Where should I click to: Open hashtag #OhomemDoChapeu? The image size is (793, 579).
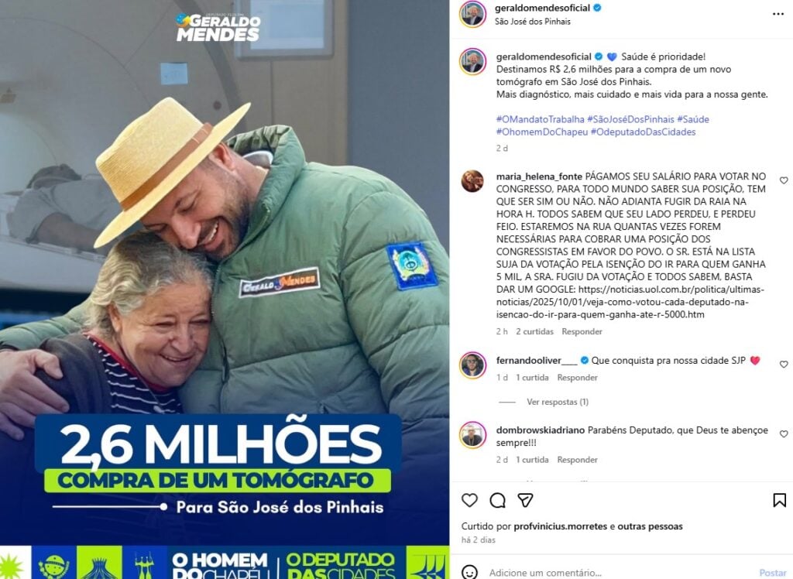click(x=541, y=132)
